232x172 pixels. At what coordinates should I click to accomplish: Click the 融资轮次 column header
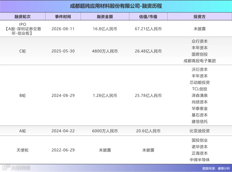pyautogui.click(x=22, y=16)
